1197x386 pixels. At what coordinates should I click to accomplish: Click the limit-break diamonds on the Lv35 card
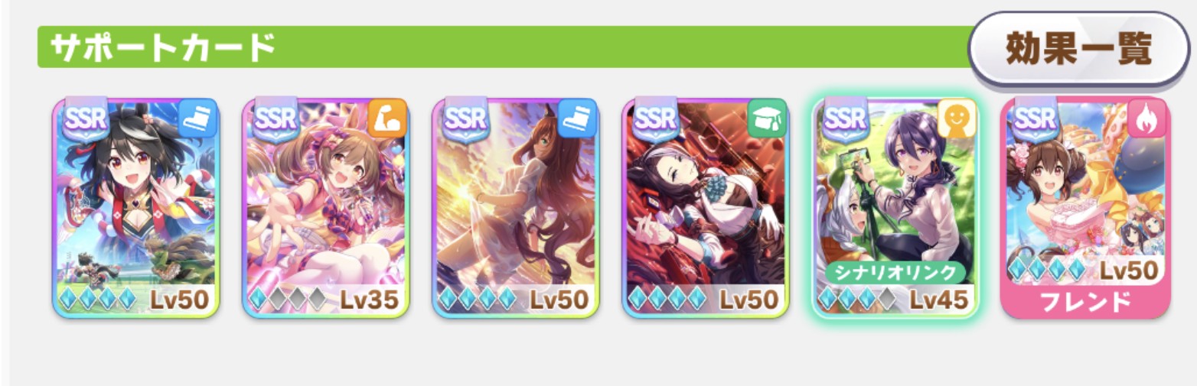click(287, 300)
